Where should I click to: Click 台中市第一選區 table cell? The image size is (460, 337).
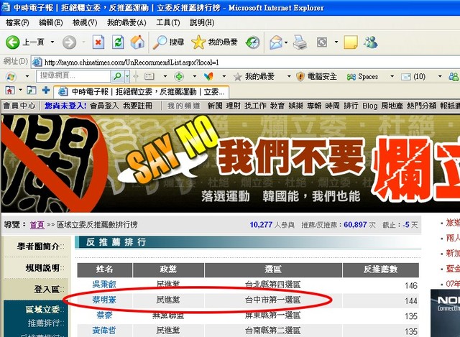tap(273, 300)
